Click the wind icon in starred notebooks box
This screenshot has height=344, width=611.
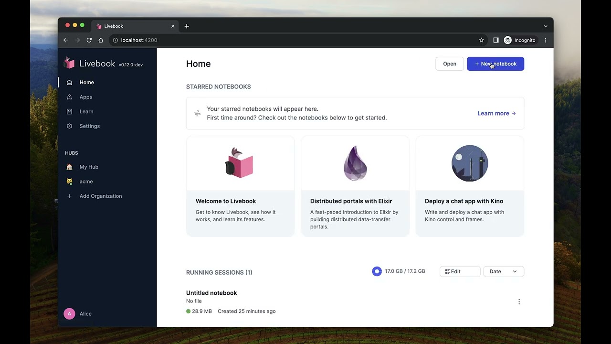click(197, 113)
